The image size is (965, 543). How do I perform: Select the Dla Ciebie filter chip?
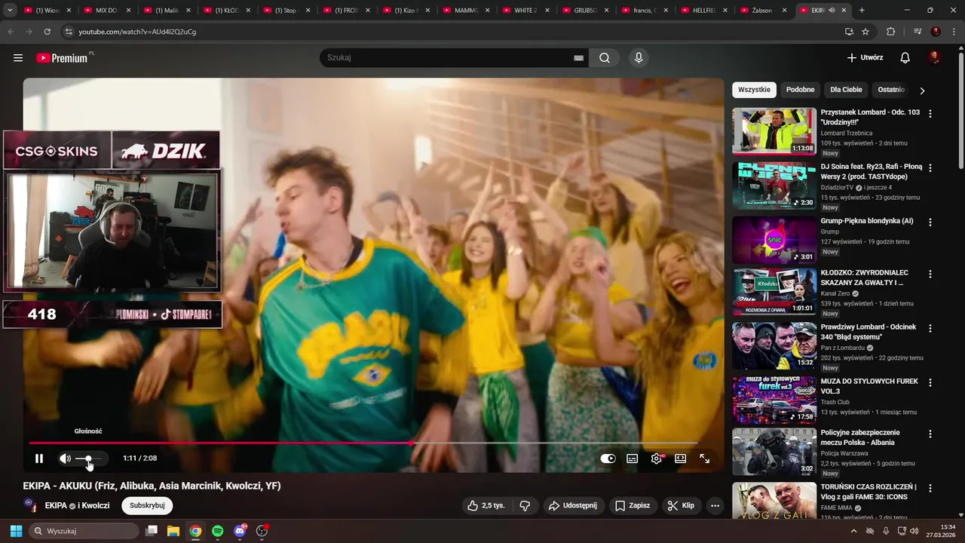click(846, 90)
